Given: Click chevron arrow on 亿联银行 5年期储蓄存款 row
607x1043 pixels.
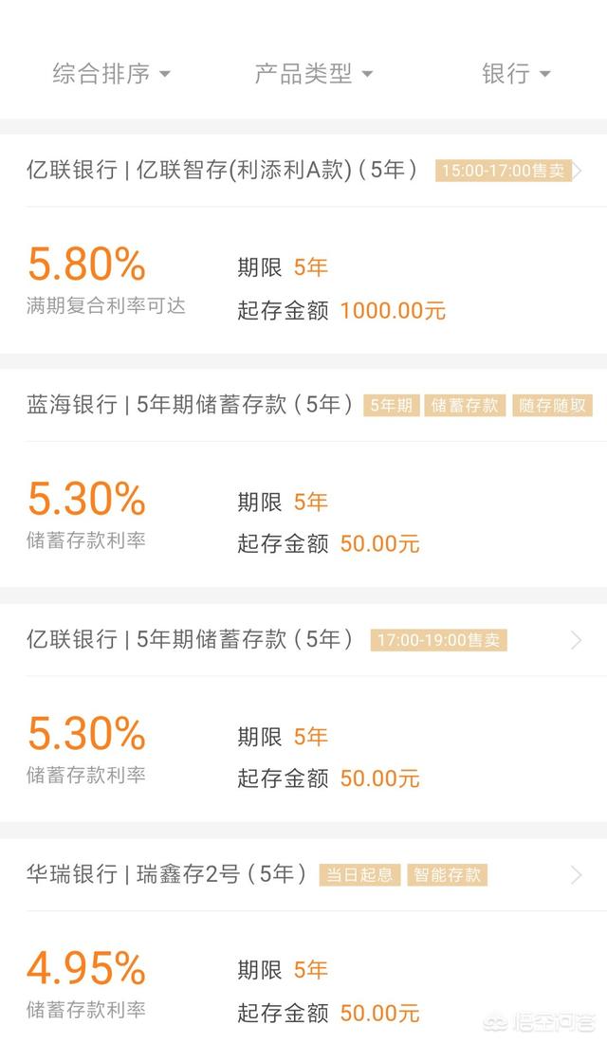Looking at the screenshot, I should click(576, 641).
